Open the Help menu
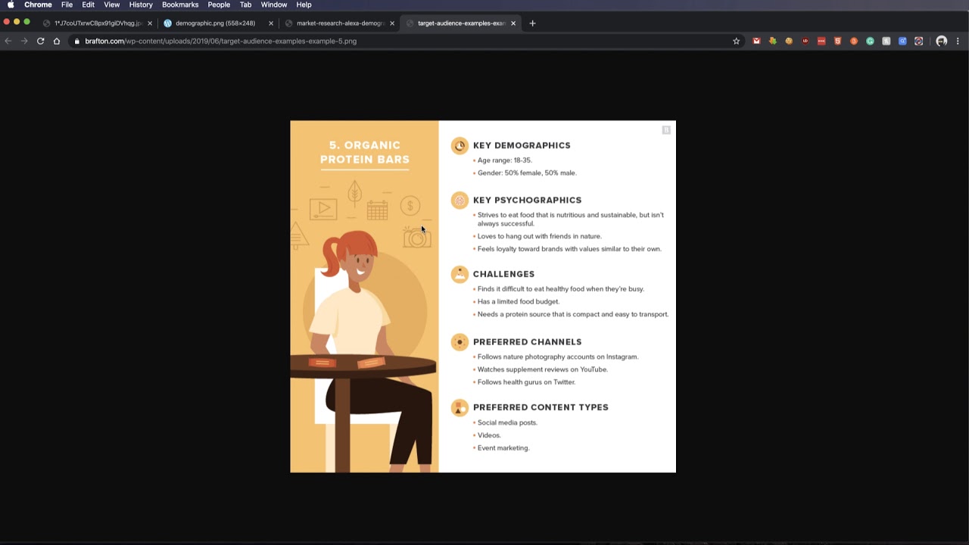 (304, 5)
